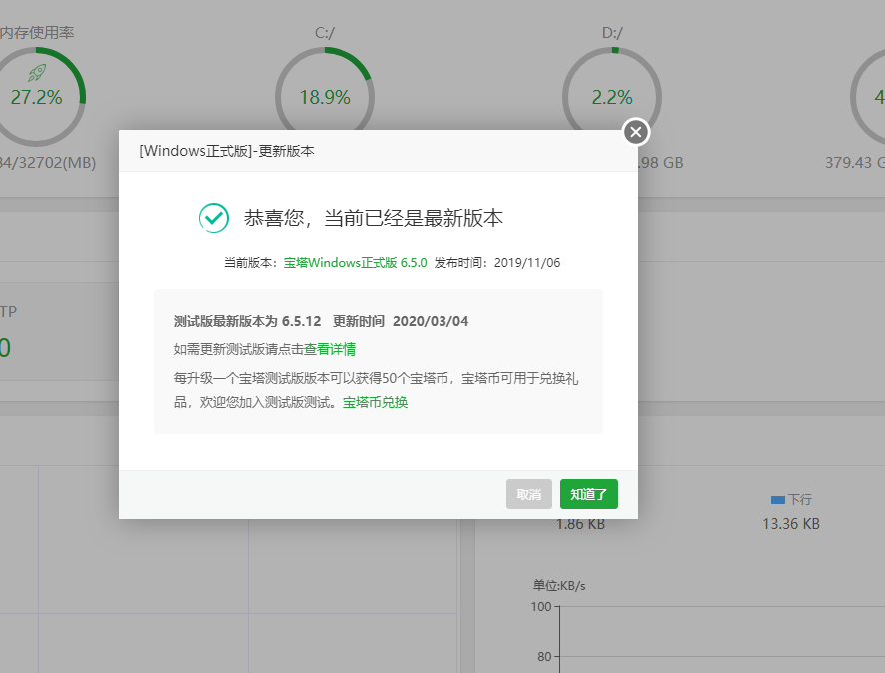Click the 27.2% memory usage gauge

37,97
